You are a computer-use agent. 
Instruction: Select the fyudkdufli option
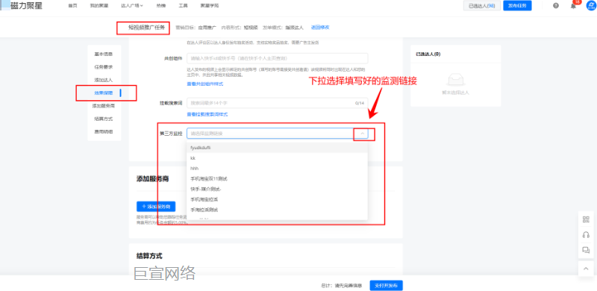pos(277,148)
